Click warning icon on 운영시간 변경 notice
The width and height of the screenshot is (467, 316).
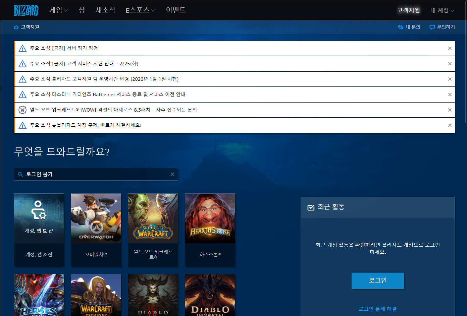point(22,79)
